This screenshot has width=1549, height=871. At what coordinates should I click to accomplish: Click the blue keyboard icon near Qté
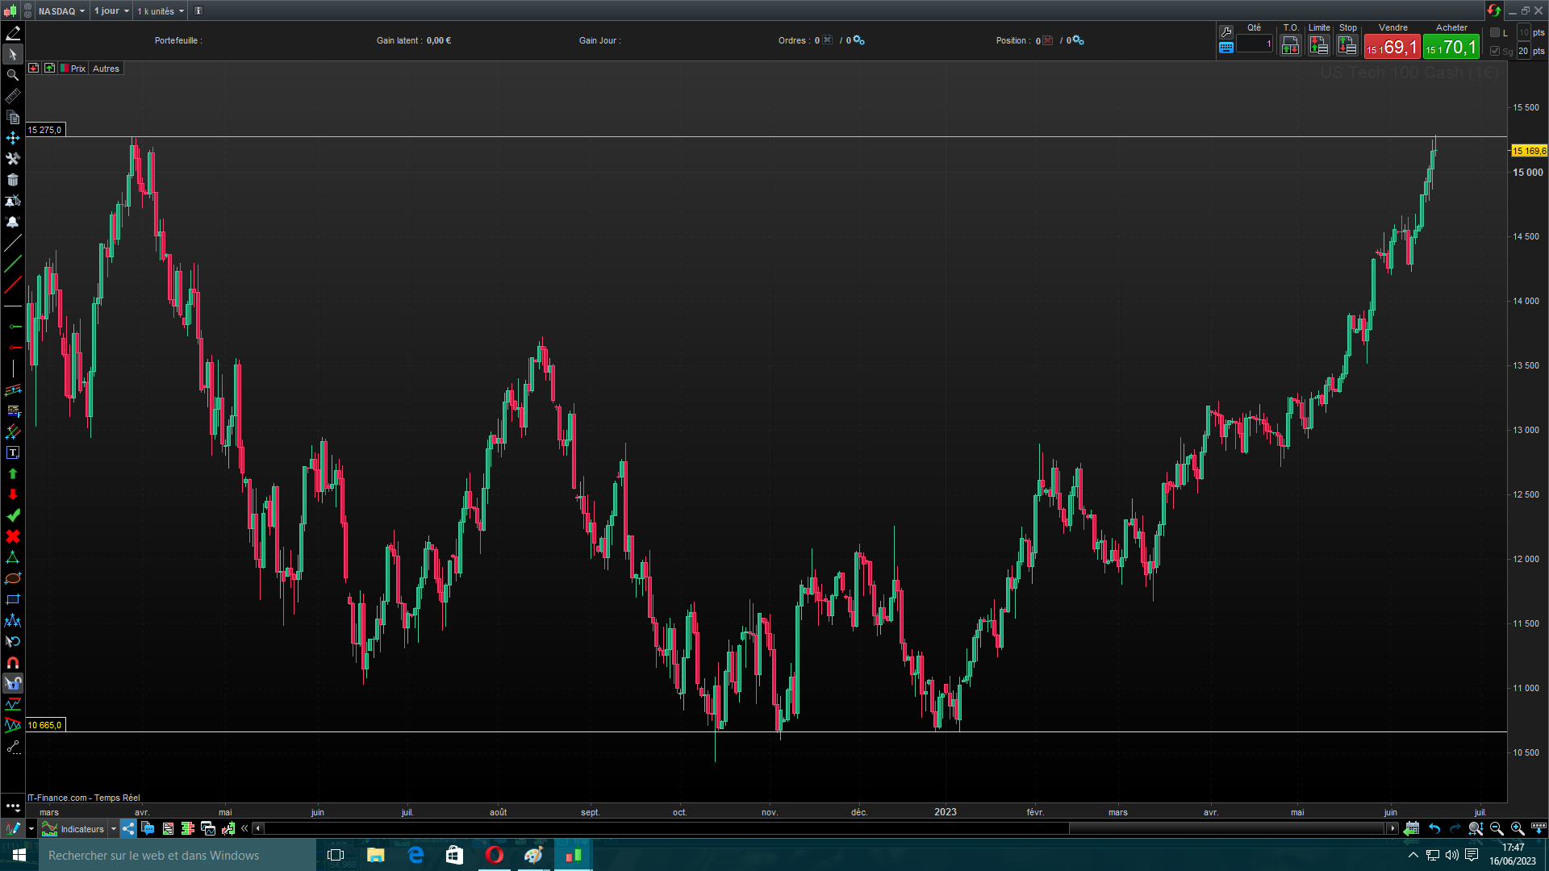click(1226, 48)
